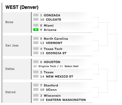
Task: Select the gray box next to North Carolina
Action: pyautogui.click(x=36, y=38)
